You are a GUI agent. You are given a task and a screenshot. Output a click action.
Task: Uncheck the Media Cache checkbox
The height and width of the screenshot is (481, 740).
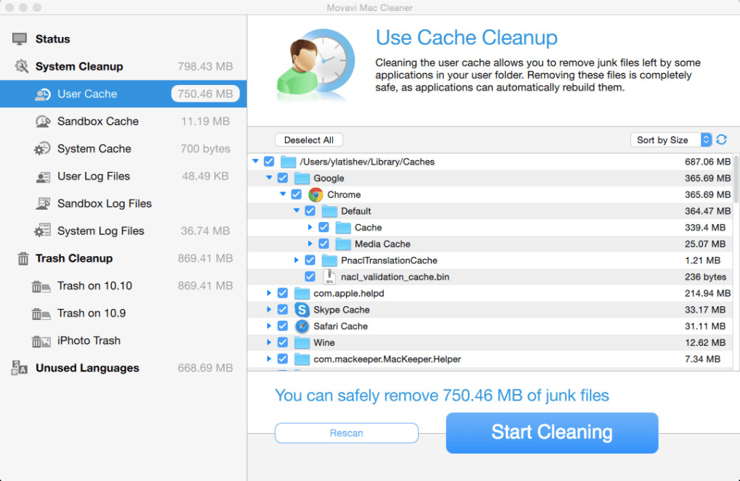point(324,244)
